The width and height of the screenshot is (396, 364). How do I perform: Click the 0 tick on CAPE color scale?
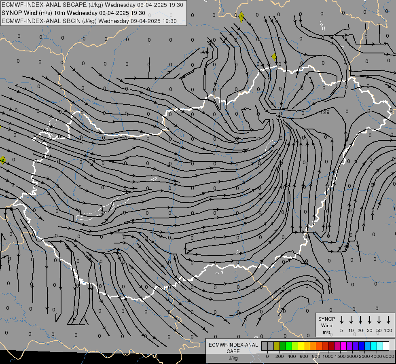[267, 356]
